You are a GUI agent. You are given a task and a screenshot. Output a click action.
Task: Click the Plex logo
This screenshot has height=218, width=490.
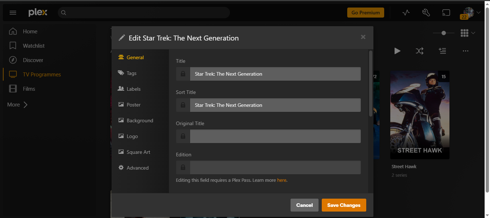(38, 13)
